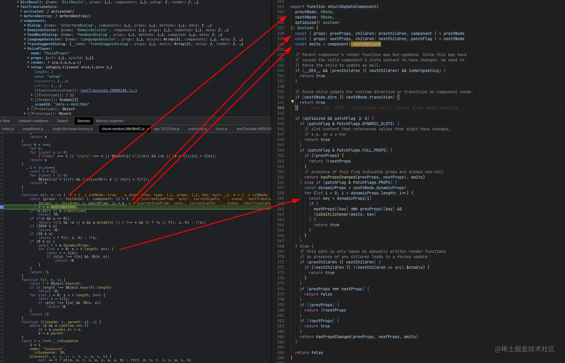Collapse the VoicePlayer node
Image resolution: width=565 pixels, height=363 pixels.
pos(25,49)
